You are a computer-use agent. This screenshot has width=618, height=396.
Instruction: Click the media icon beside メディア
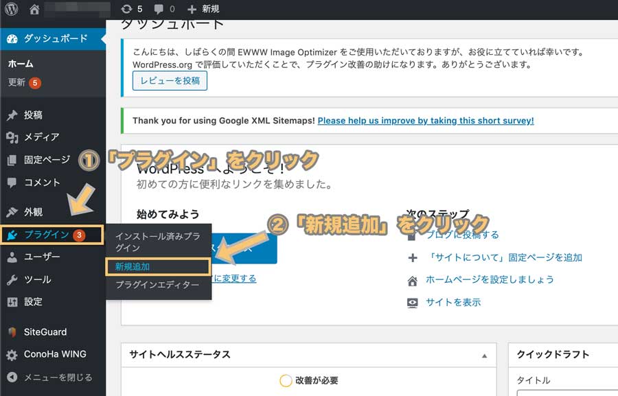12,137
